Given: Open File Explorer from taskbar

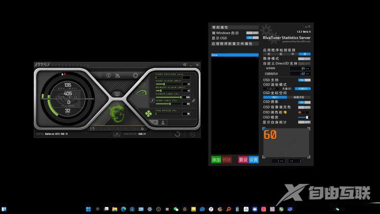Looking at the screenshot, I should pyautogui.click(x=115, y=209).
